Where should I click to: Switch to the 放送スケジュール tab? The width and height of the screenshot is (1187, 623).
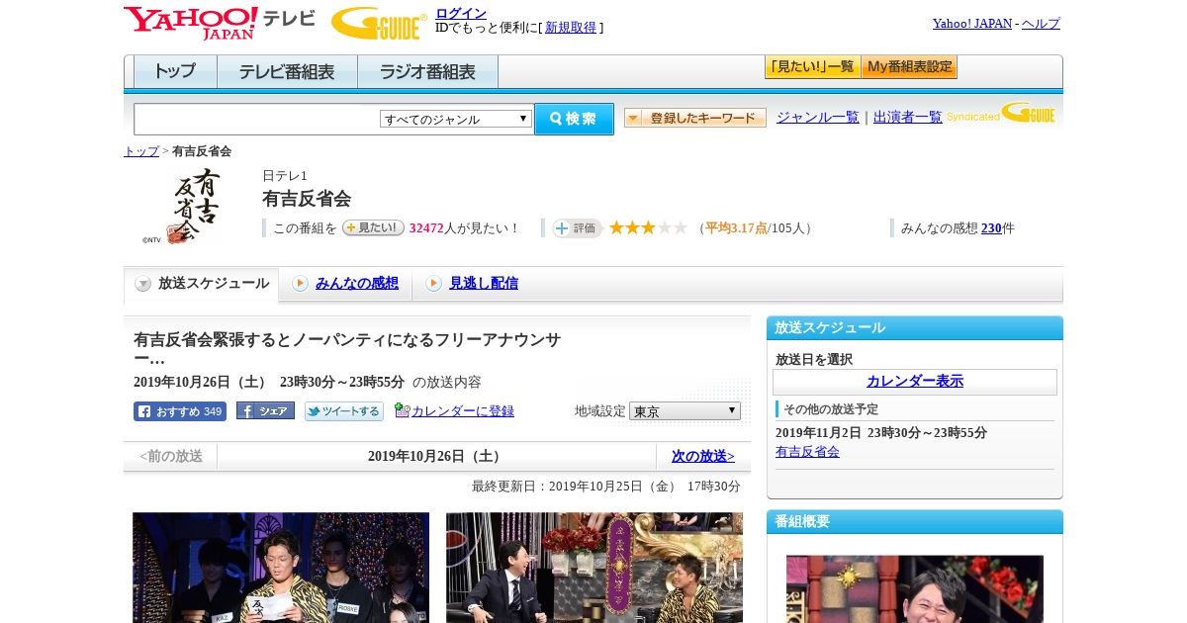coord(201,285)
